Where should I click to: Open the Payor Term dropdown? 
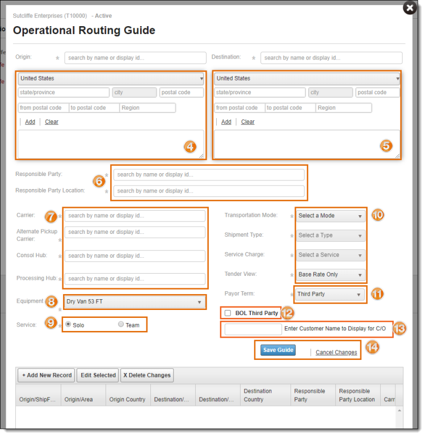tap(330, 294)
